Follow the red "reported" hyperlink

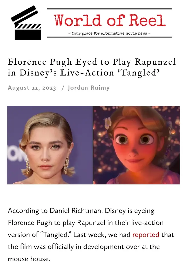(146, 235)
